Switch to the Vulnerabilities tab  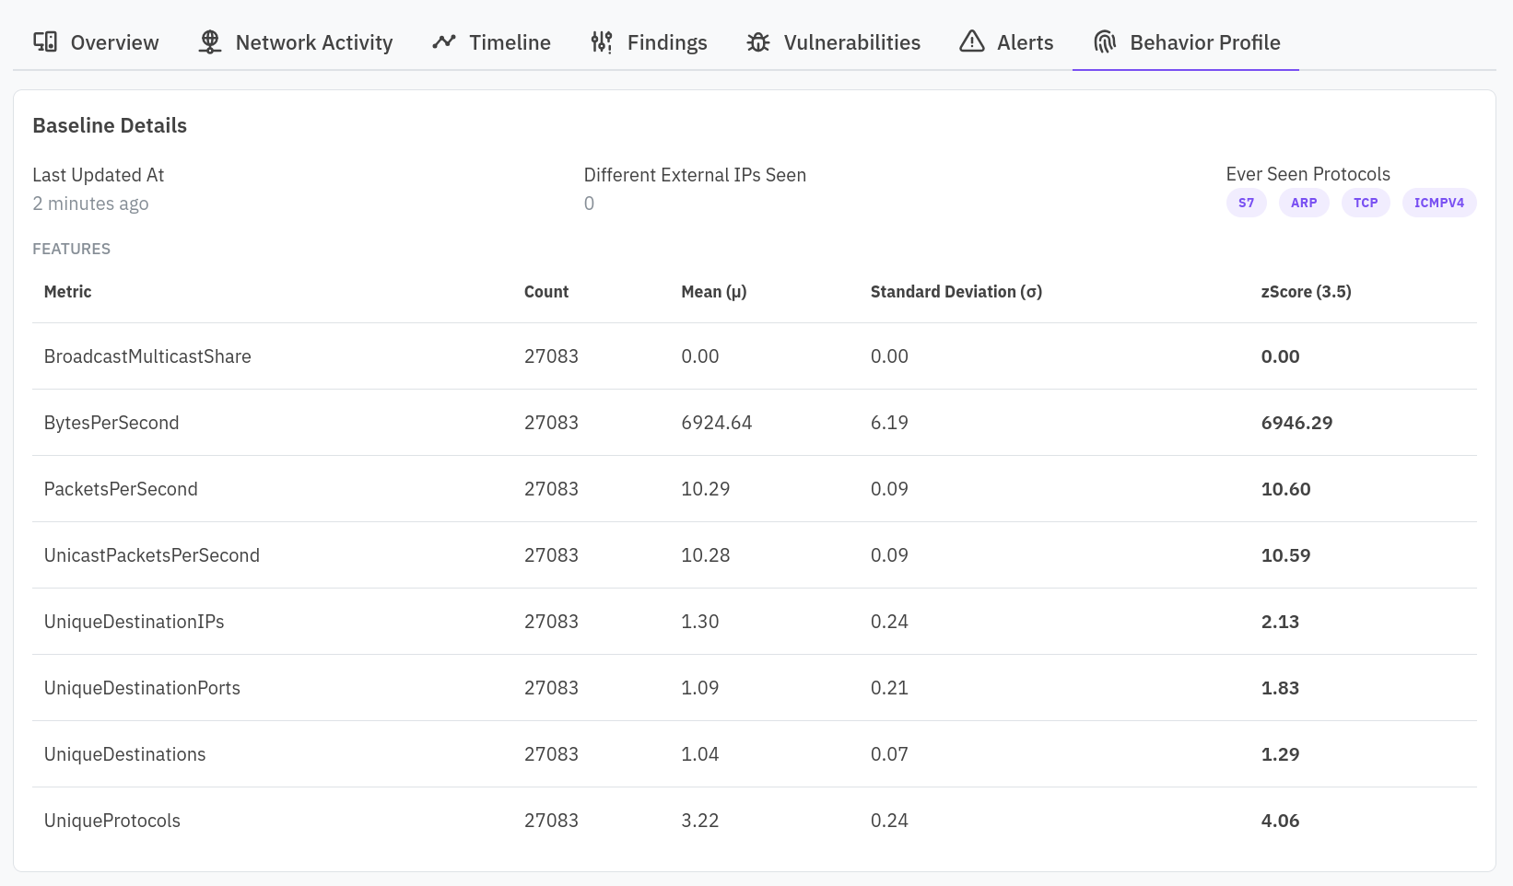(x=833, y=42)
